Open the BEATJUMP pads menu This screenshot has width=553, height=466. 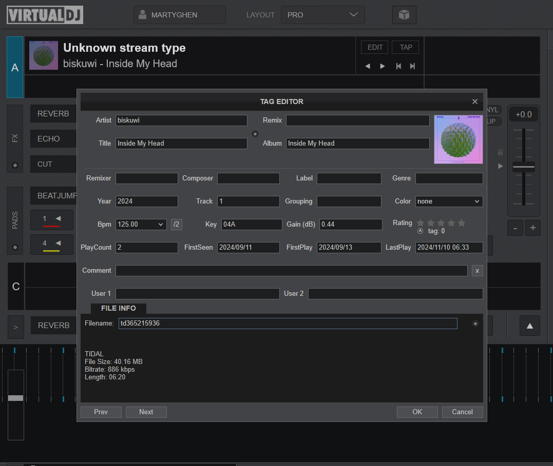53,196
